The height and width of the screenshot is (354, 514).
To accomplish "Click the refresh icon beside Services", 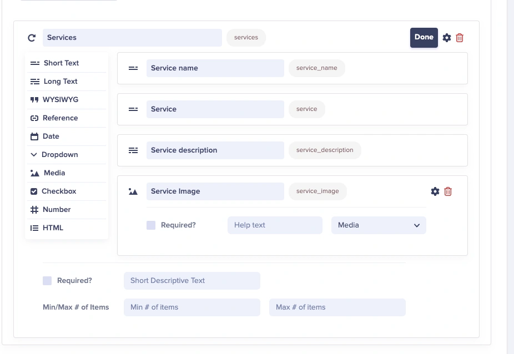I will click(32, 38).
